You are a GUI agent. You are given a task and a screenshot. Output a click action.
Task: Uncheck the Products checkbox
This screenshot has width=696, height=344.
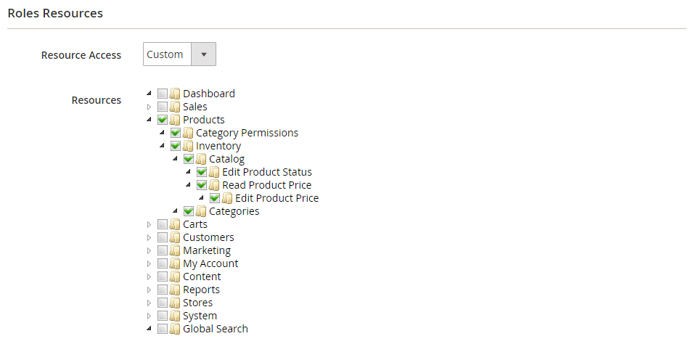click(163, 120)
